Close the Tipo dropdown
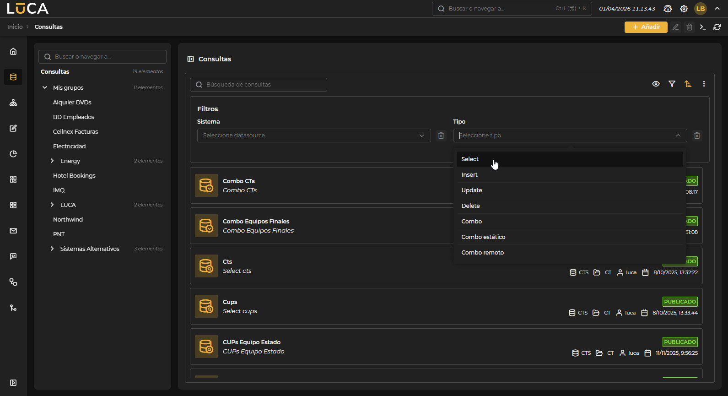The width and height of the screenshot is (728, 396). pos(678,136)
